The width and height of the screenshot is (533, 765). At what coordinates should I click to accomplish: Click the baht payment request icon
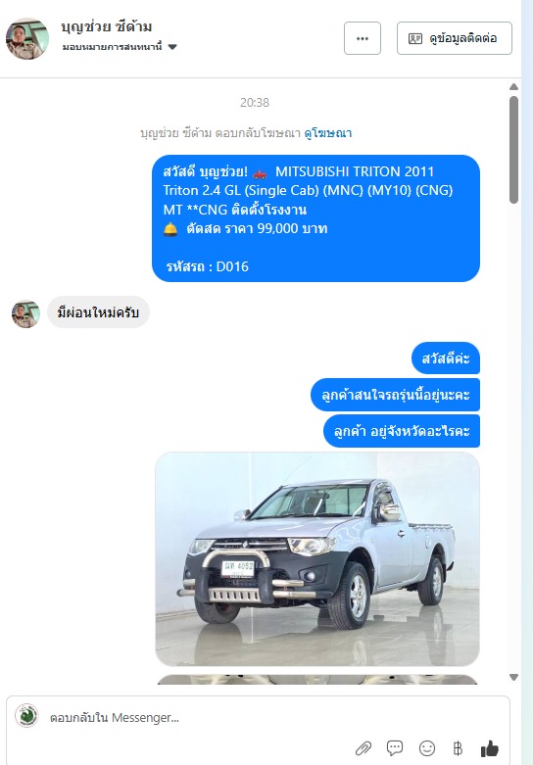pyautogui.click(x=458, y=748)
